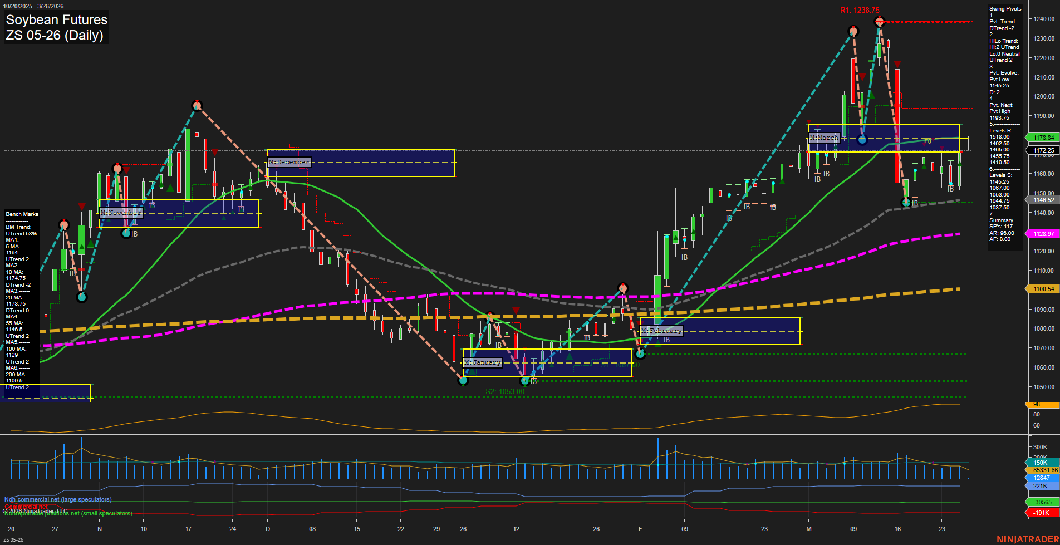This screenshot has width=1060, height=545.
Task: Click the current price 1172.25 marker
Action: (1043, 150)
